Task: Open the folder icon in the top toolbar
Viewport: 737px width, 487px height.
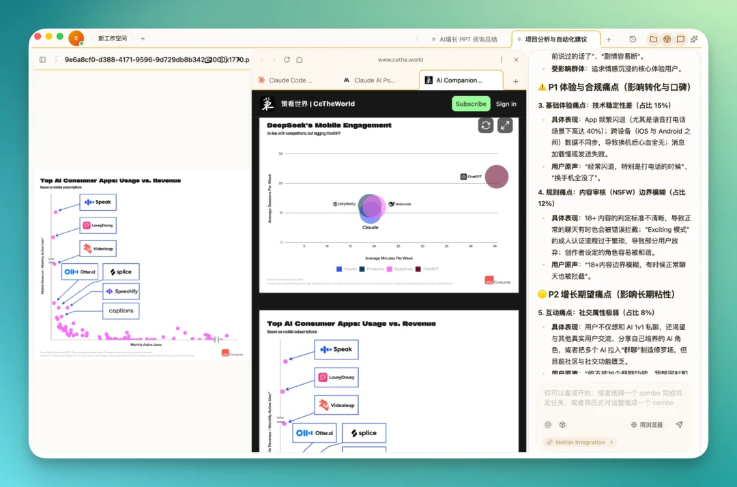Action: [652, 40]
